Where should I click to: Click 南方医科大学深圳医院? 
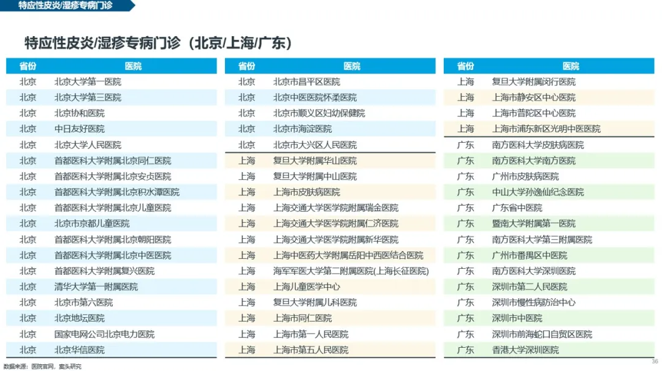point(534,271)
